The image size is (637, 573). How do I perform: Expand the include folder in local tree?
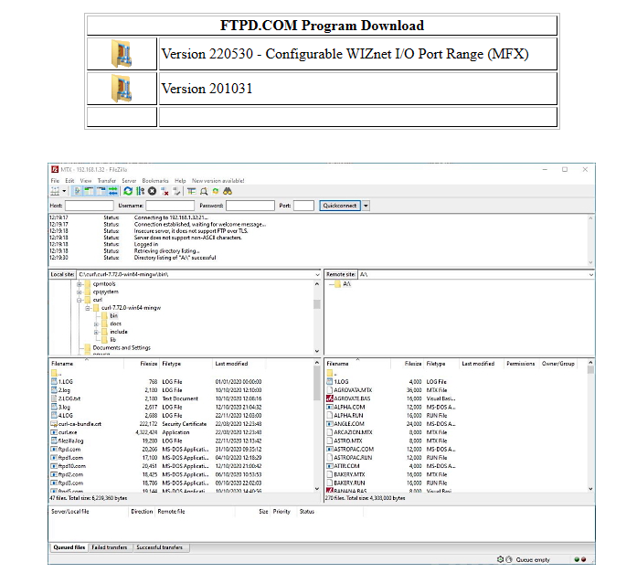96,332
